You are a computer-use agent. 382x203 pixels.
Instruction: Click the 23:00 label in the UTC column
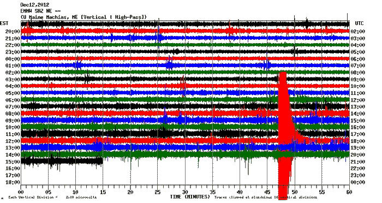pos(357,175)
